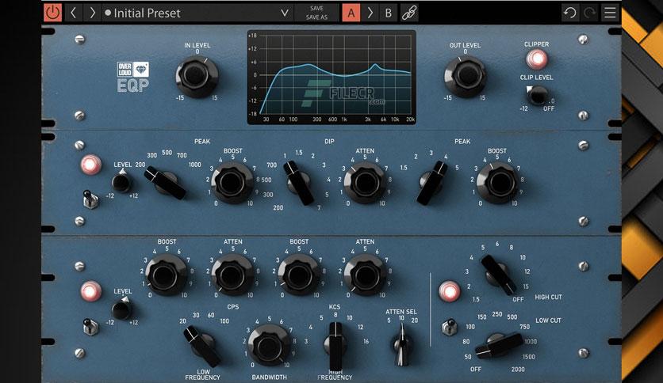Click the BANDWIDTH knob
The width and height of the screenshot is (663, 383).
click(269, 345)
